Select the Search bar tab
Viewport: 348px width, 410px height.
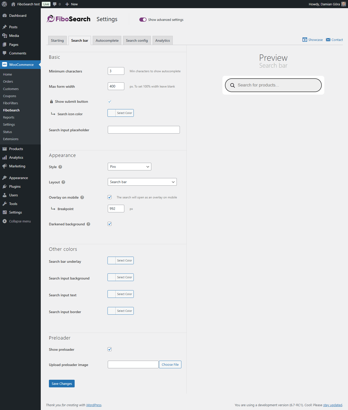(x=80, y=40)
